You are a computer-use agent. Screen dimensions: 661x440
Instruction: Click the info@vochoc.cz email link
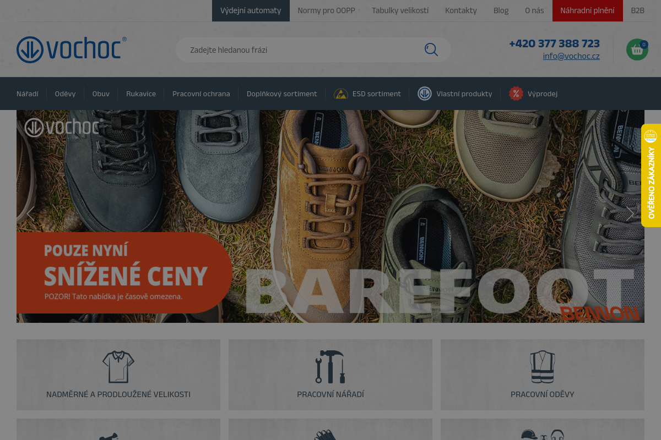pyautogui.click(x=571, y=56)
